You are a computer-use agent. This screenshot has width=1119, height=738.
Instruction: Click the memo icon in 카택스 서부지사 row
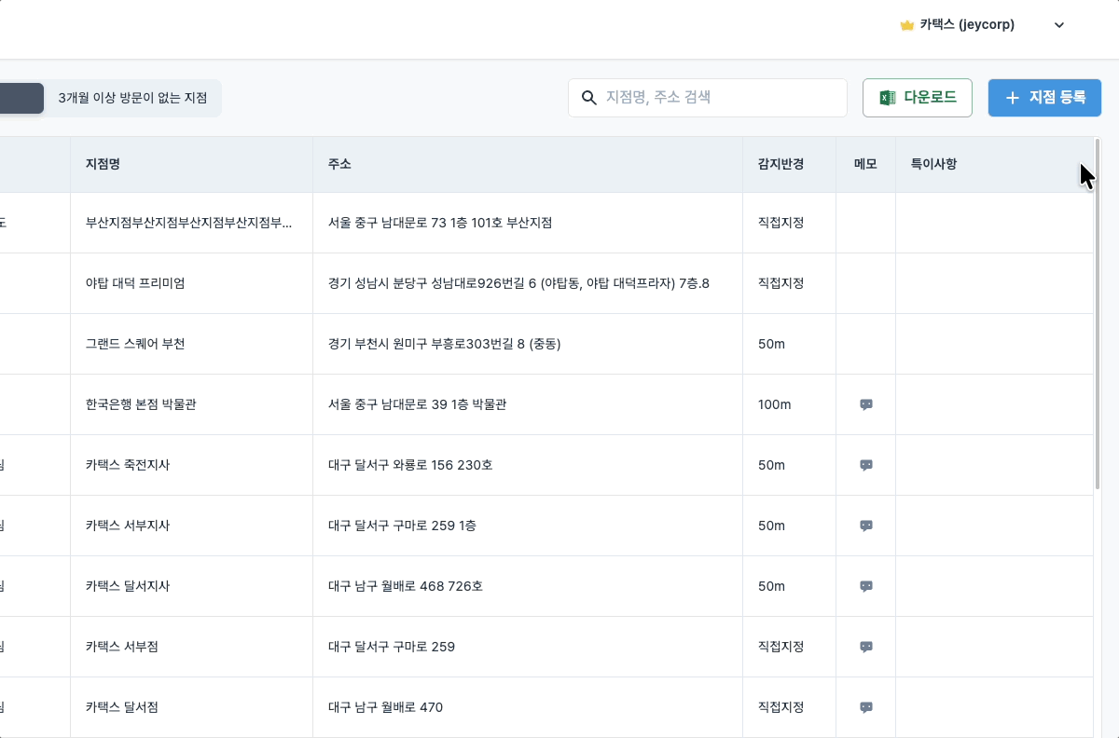click(x=865, y=526)
